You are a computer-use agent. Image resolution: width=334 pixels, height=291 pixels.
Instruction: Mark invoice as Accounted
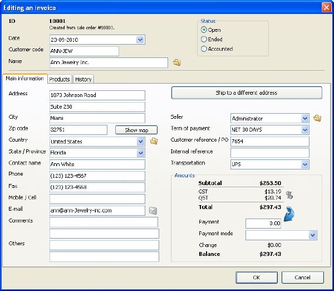pos(204,49)
